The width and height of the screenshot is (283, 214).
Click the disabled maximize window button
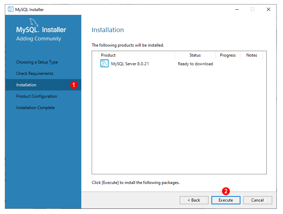253,9
